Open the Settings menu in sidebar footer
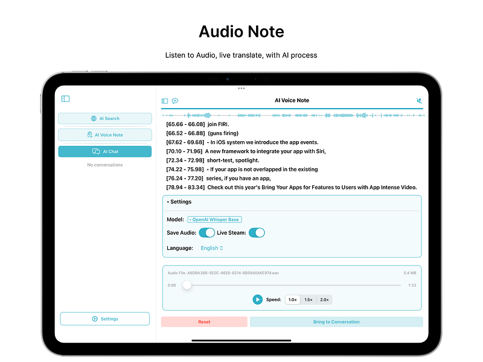Image resolution: width=483 pixels, height=362 pixels. [104, 319]
